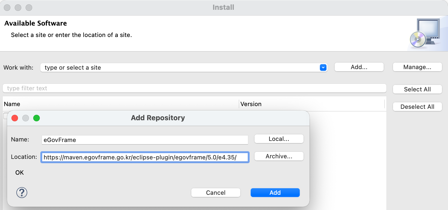Choose an archive file with Archive...
Image resolution: width=448 pixels, height=210 pixels.
(x=279, y=156)
